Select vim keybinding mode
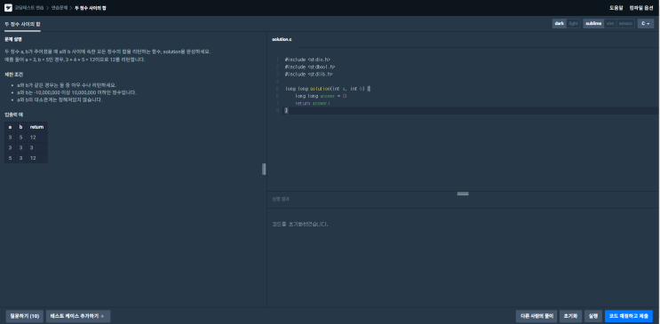The width and height of the screenshot is (660, 324). tap(610, 24)
